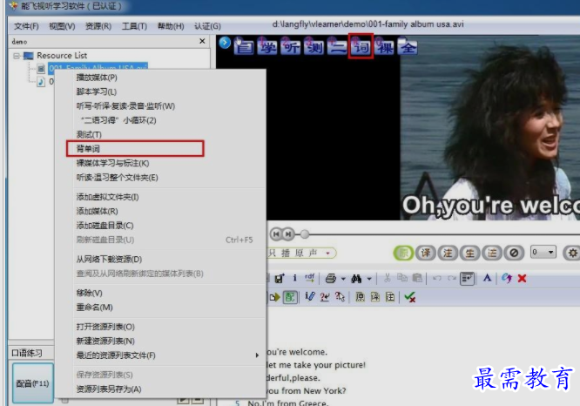Toggle the first 注 annotation round button
The height and width of the screenshot is (406, 580).
[x=448, y=254]
